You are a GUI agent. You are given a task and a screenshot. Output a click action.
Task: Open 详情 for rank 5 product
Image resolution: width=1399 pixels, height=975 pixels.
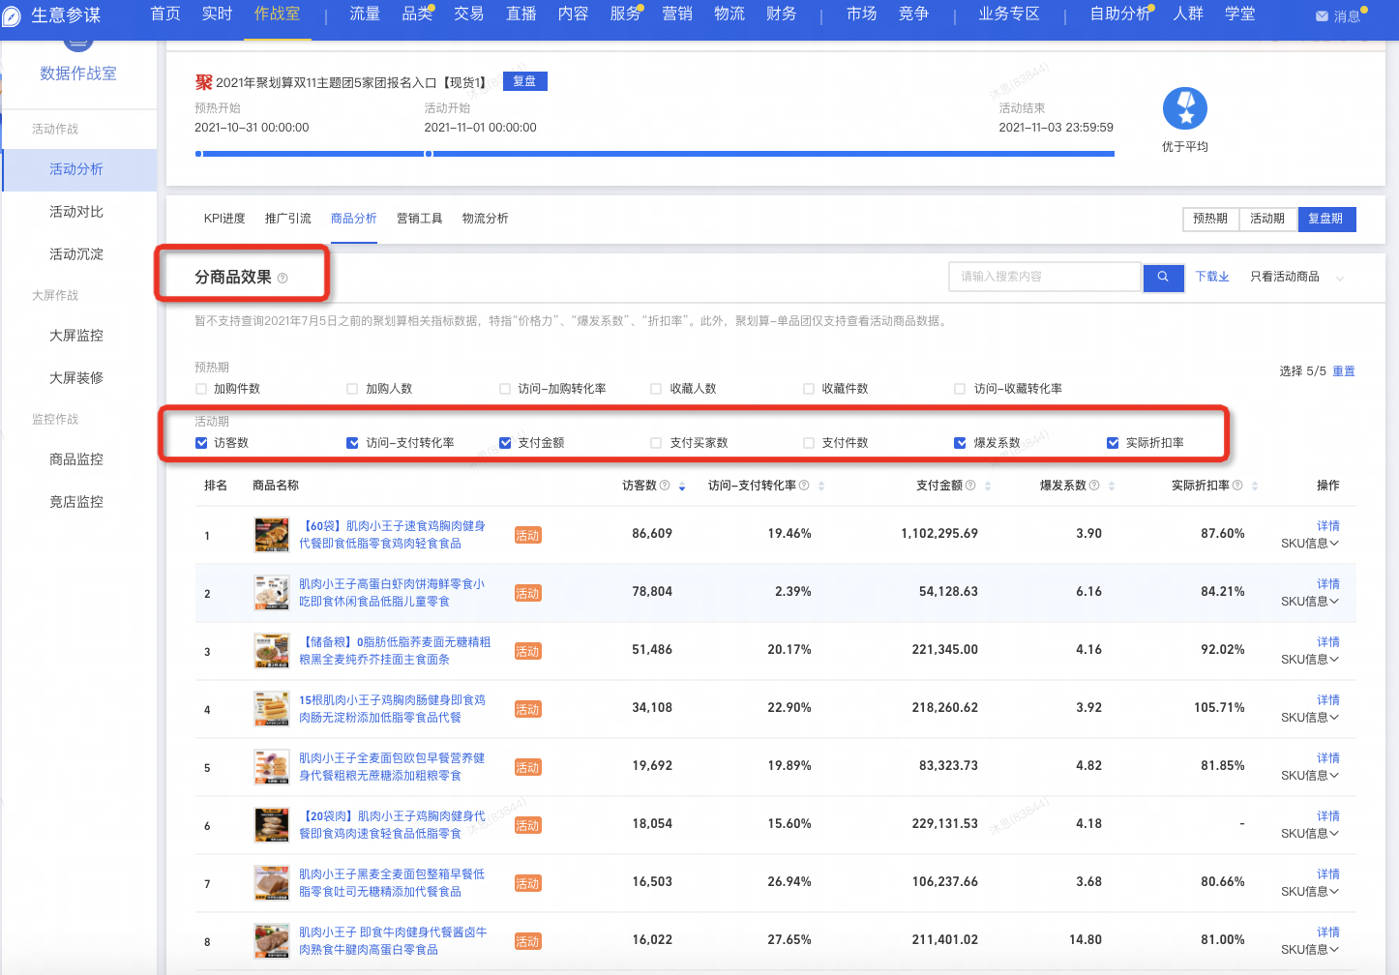coord(1328,758)
